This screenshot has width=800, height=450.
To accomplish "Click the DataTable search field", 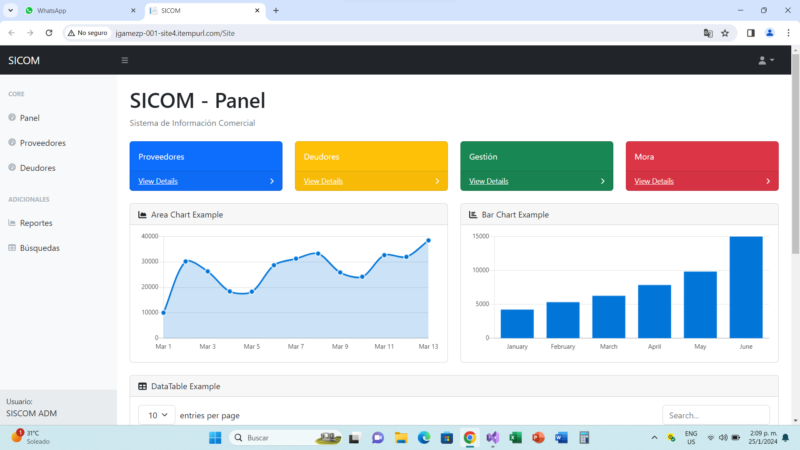I will [x=716, y=415].
